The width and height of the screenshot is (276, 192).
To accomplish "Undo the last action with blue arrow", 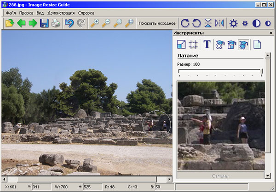I will pos(69,23).
